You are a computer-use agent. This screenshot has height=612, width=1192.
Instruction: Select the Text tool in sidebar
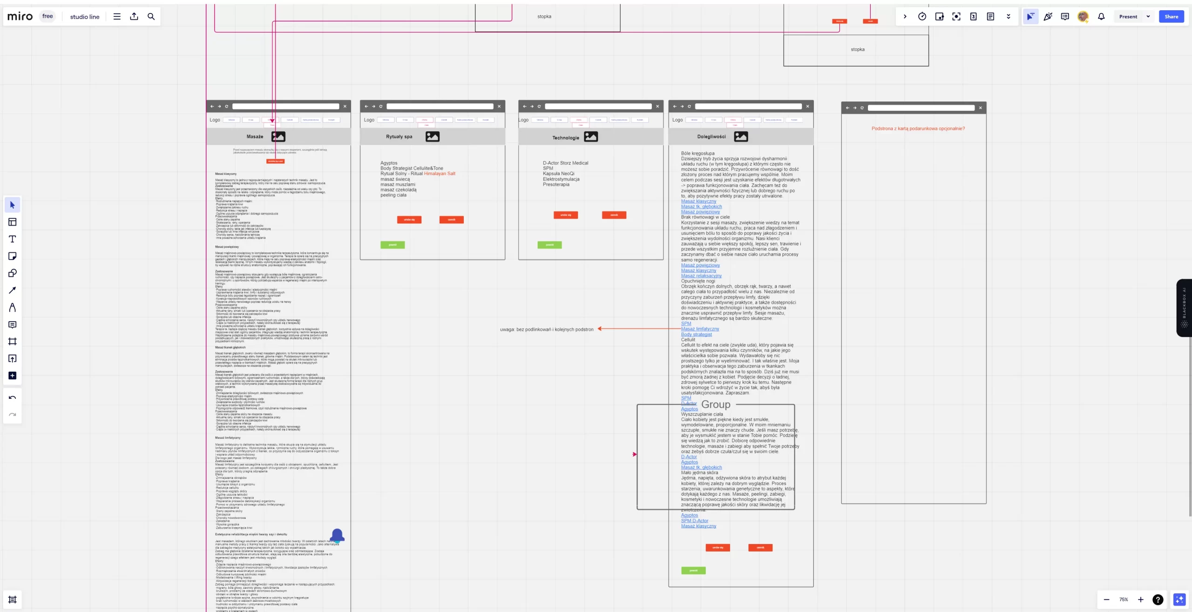pos(13,239)
